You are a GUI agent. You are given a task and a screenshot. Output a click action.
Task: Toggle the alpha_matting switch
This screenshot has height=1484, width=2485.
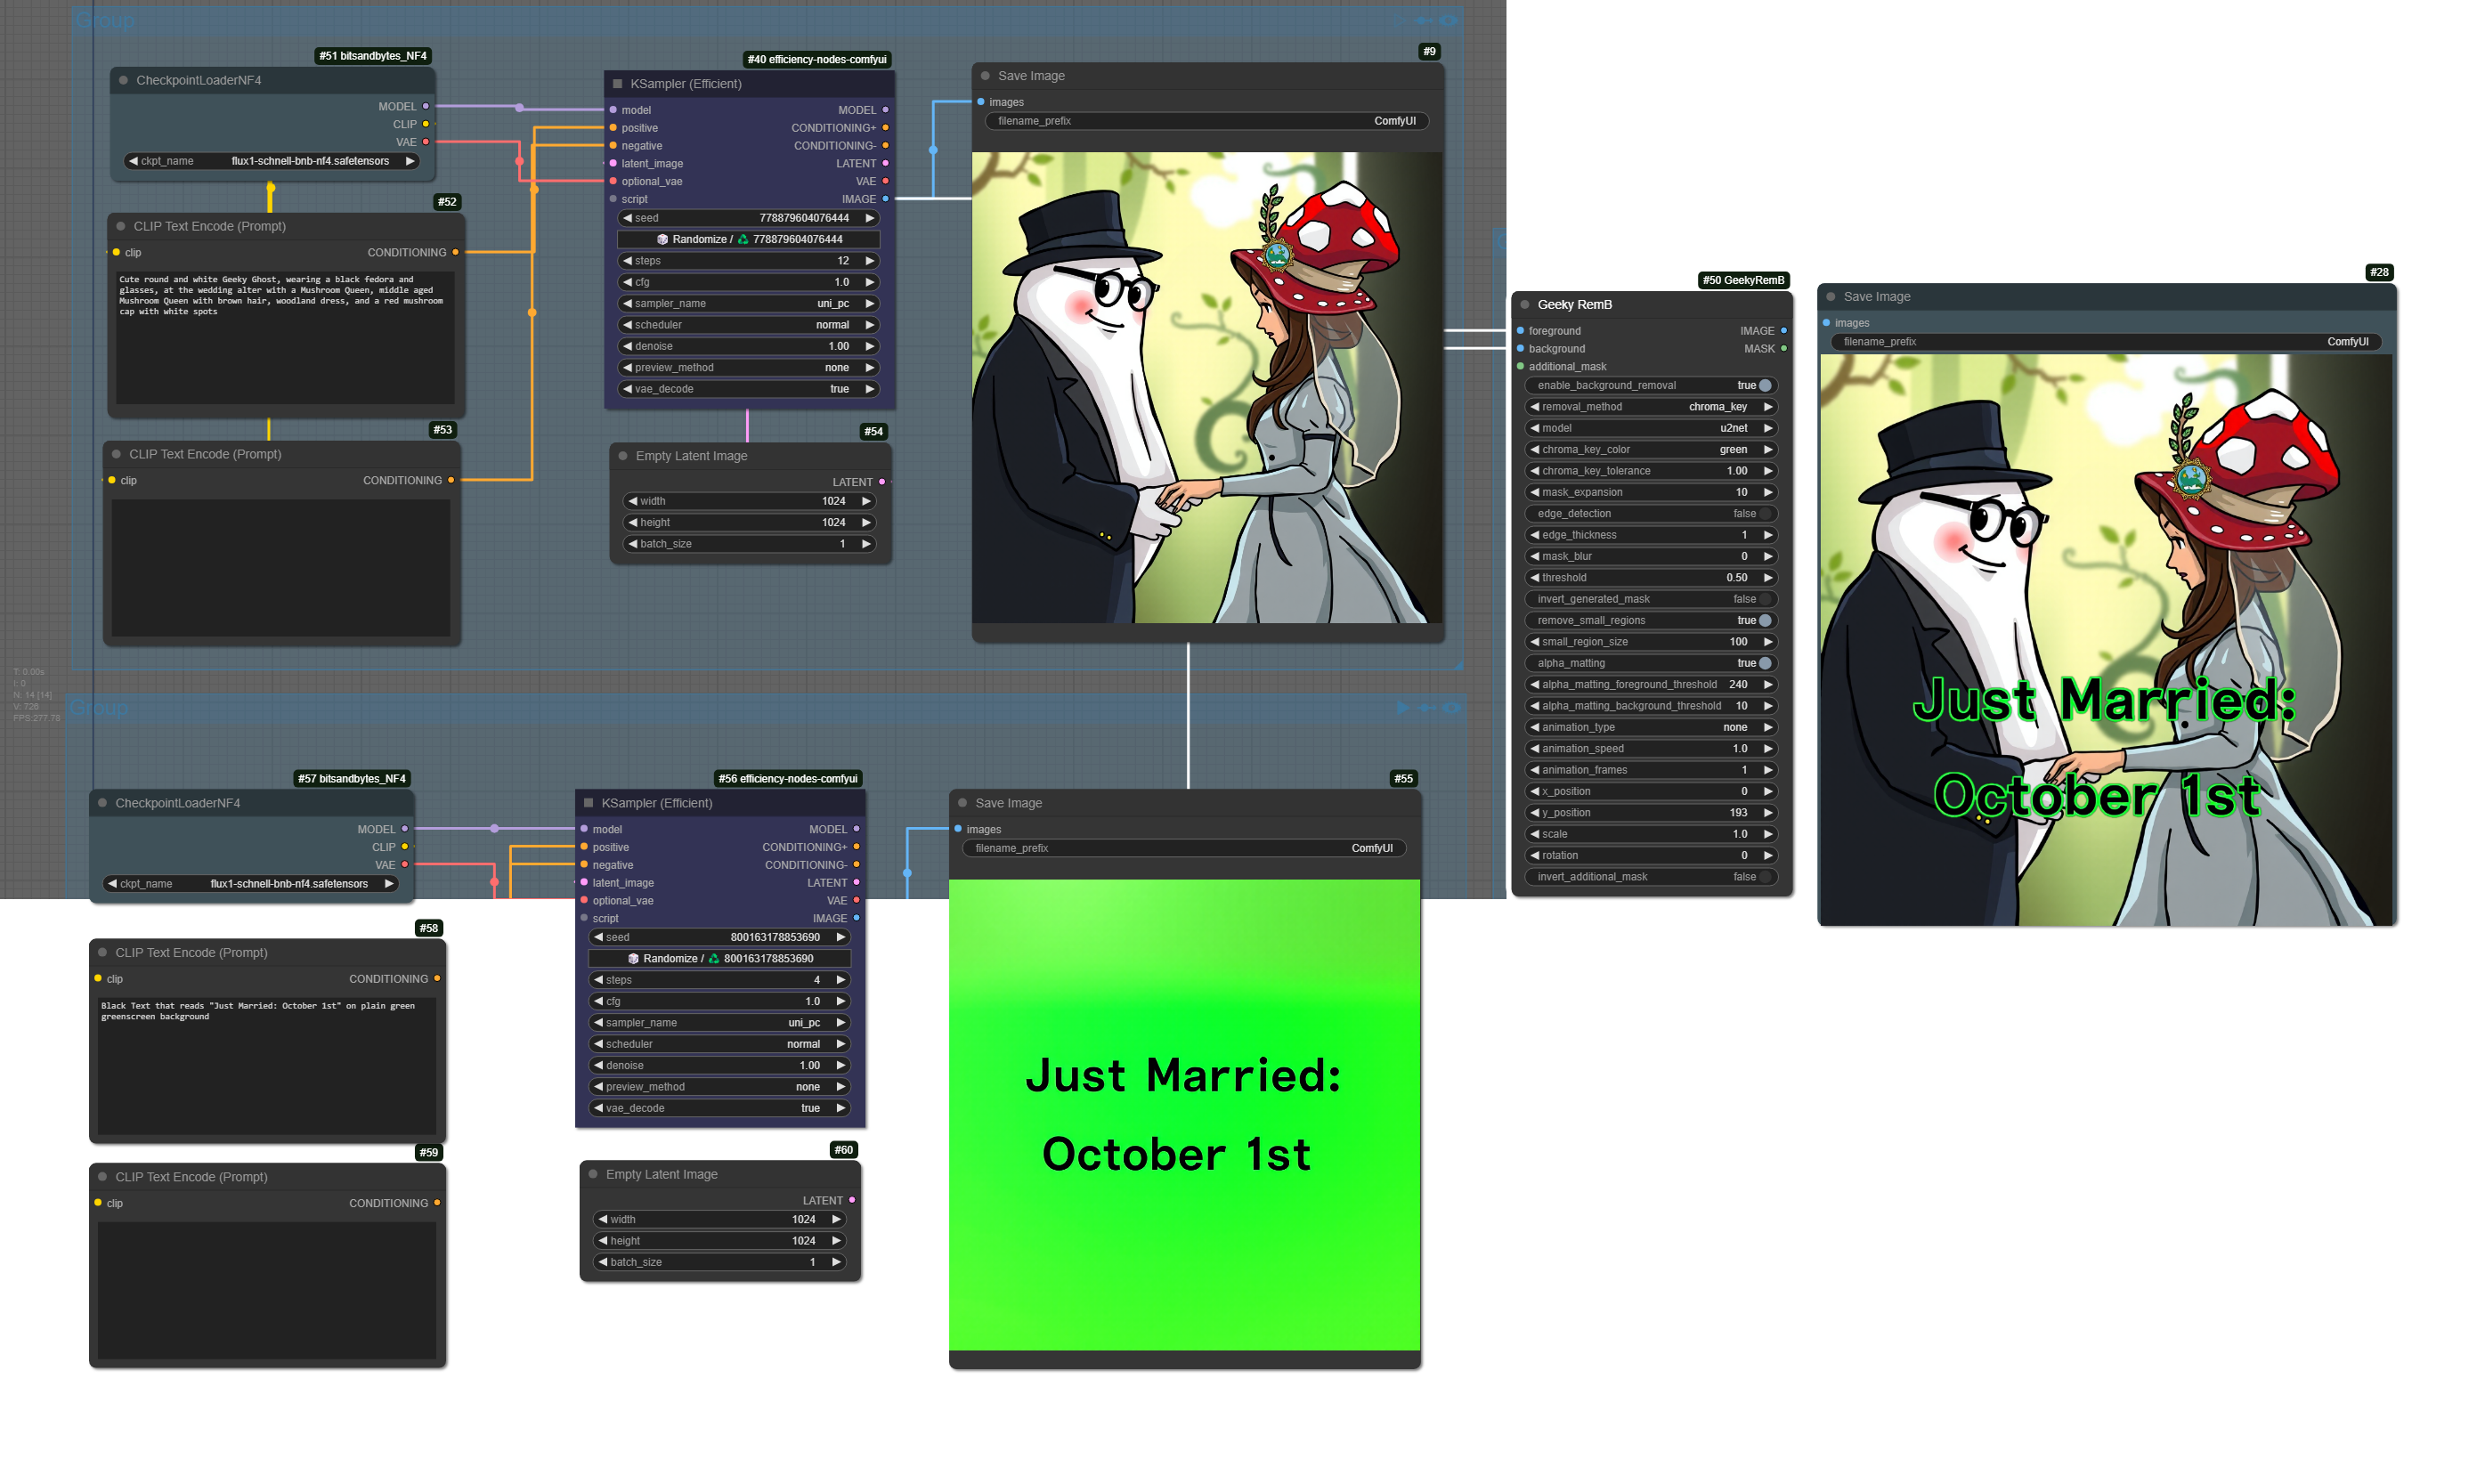point(1765,664)
